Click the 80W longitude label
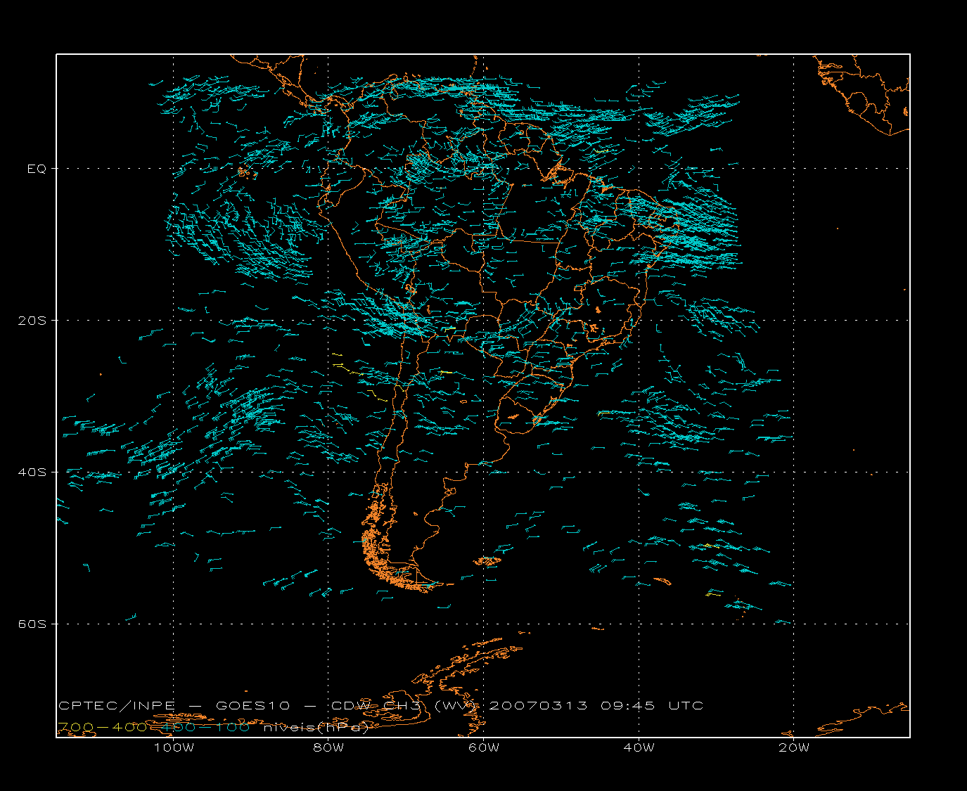This screenshot has width=967, height=791. coord(328,748)
